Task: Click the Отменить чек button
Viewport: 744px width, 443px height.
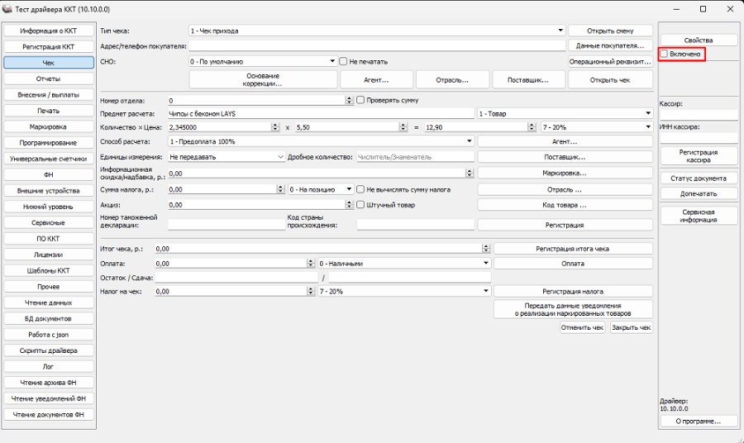Action: (582, 327)
